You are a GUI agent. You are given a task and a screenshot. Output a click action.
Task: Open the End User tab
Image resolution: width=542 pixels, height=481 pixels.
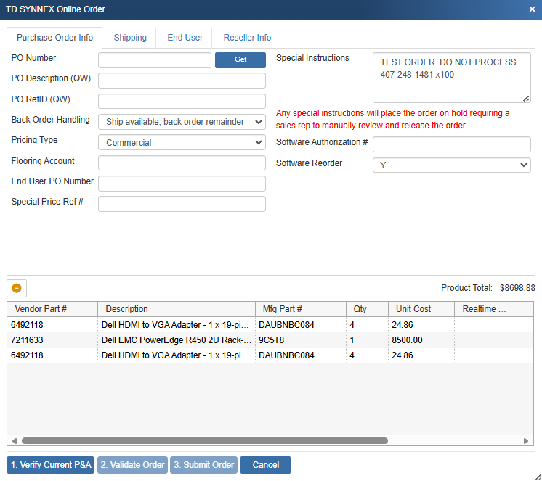[x=185, y=38]
